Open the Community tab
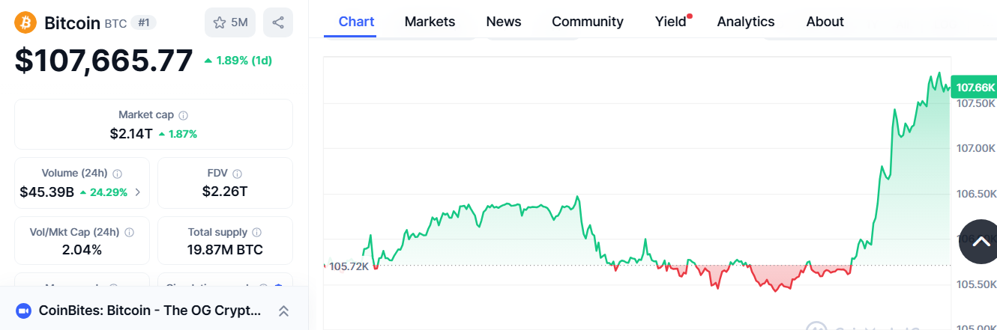Image resolution: width=997 pixels, height=330 pixels. (588, 22)
